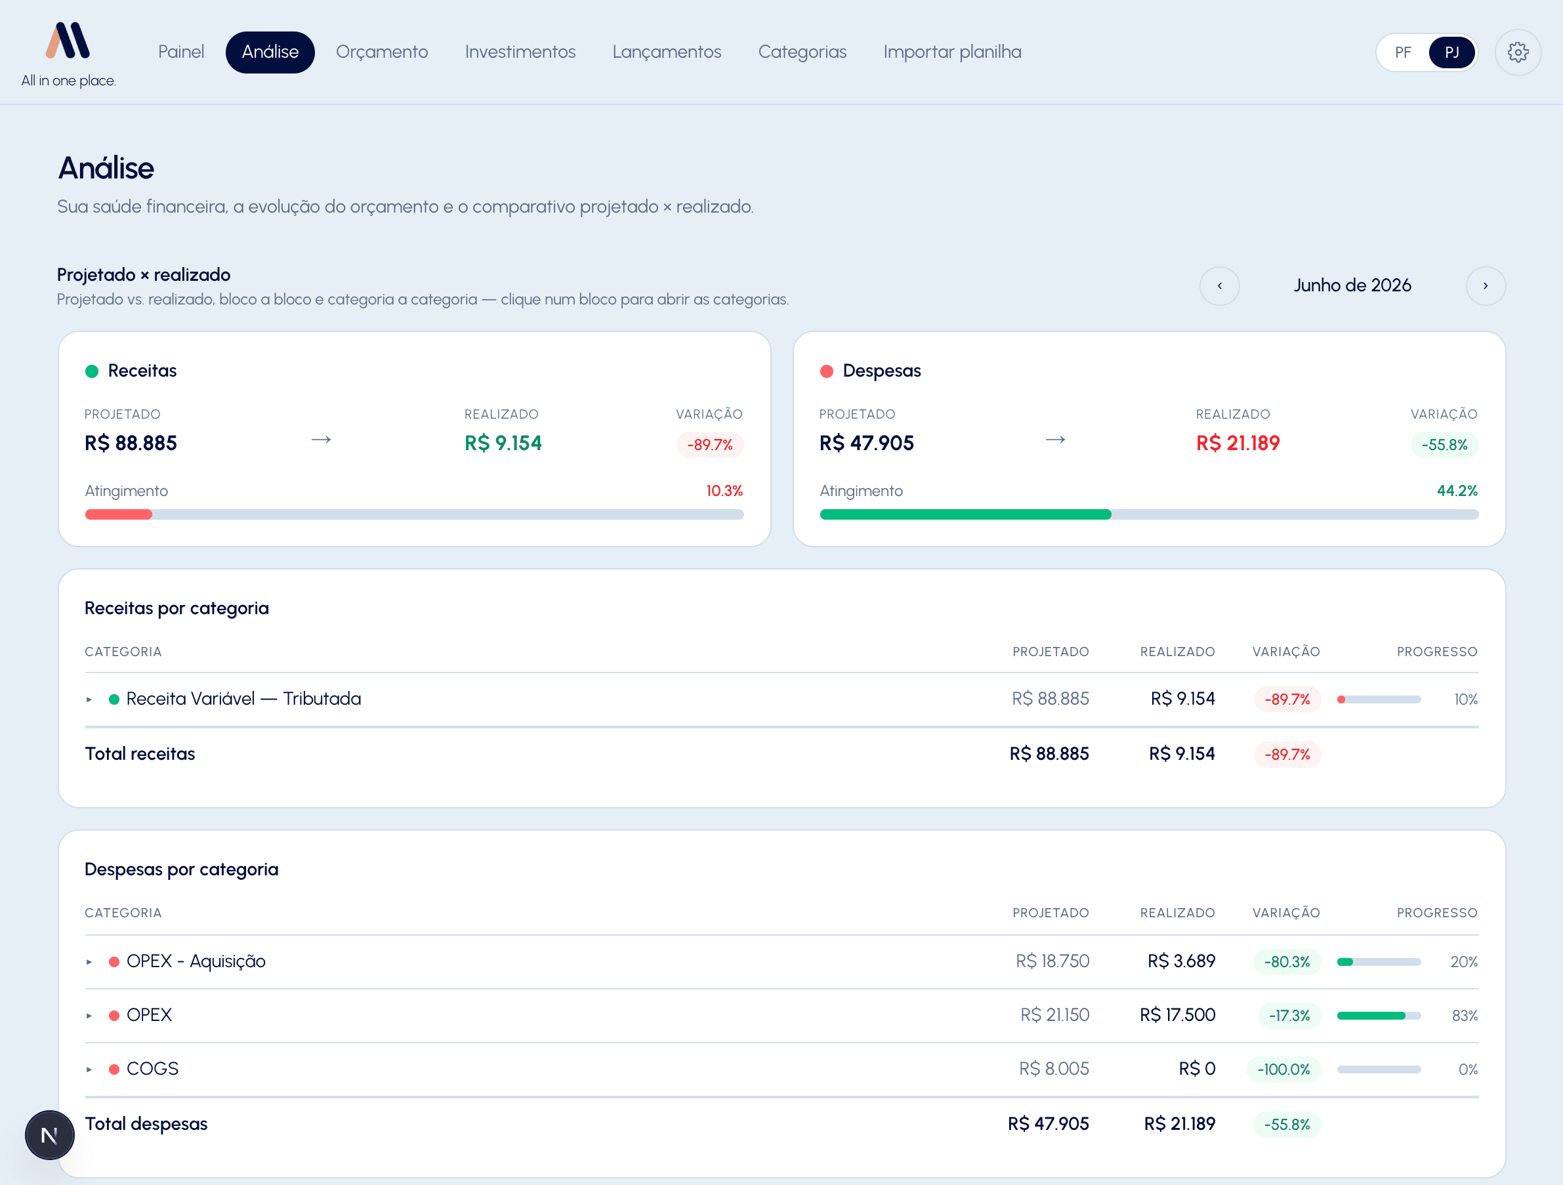Click Receitas -89.7% variation badge
This screenshot has height=1185, width=1563.
(x=709, y=444)
